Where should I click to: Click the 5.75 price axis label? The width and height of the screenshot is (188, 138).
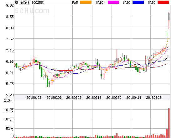coord(10,84)
